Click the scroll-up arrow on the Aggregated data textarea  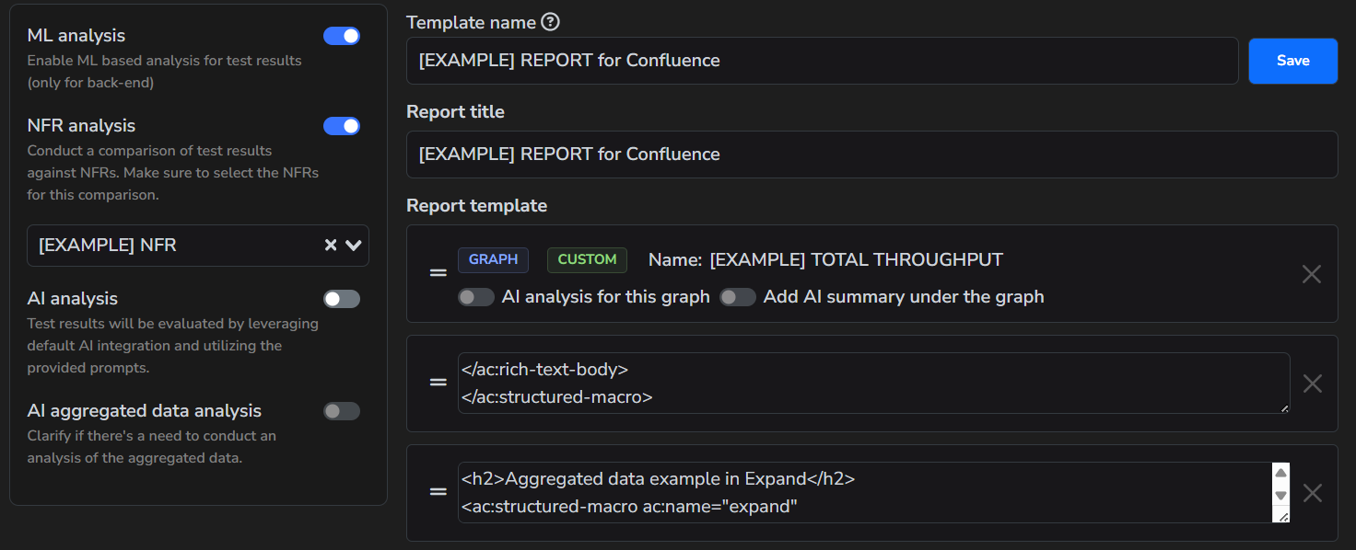pyautogui.click(x=1280, y=471)
